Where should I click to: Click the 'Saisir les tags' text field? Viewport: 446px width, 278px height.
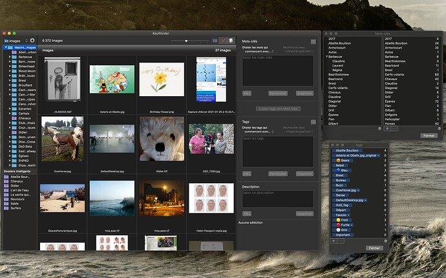point(278,152)
